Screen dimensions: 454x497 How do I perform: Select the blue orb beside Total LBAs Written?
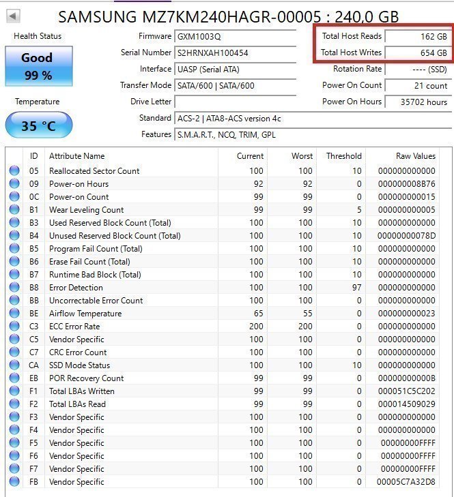14,391
